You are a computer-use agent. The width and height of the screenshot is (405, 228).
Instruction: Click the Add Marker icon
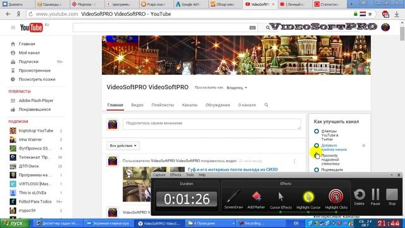point(256,197)
